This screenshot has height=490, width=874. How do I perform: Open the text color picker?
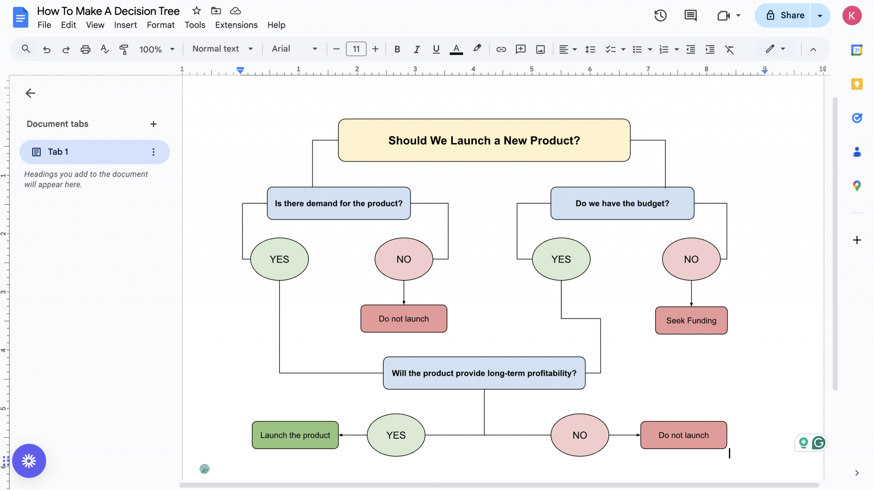click(x=456, y=49)
